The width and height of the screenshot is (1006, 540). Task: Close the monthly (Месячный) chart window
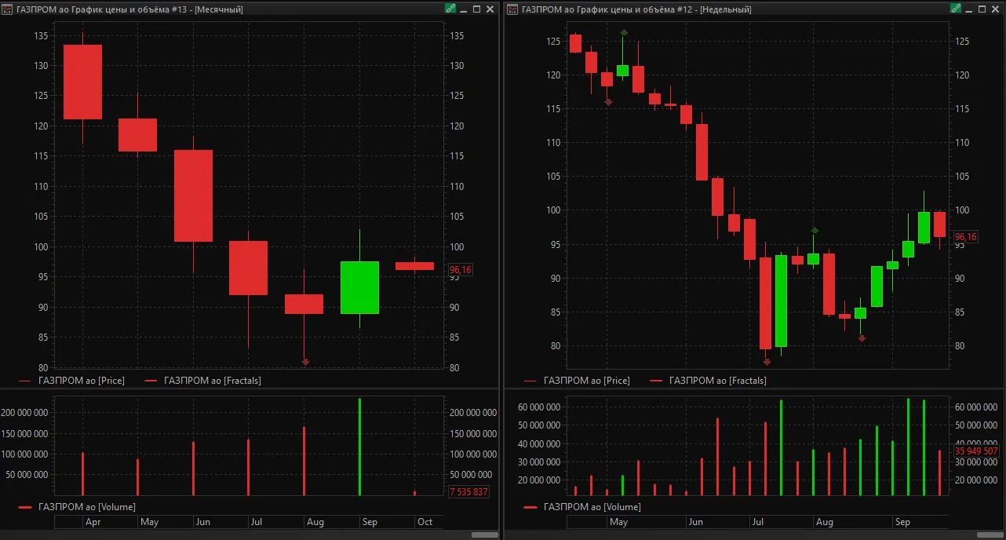(490, 9)
